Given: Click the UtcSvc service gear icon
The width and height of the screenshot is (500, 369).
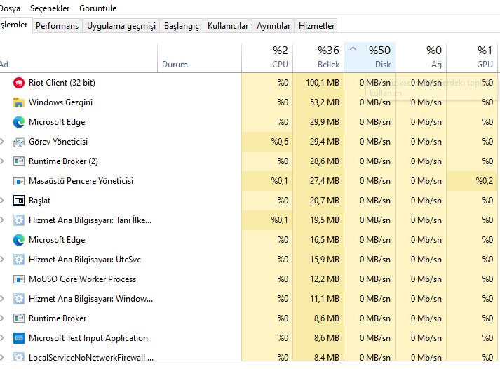Looking at the screenshot, I should point(19,260).
